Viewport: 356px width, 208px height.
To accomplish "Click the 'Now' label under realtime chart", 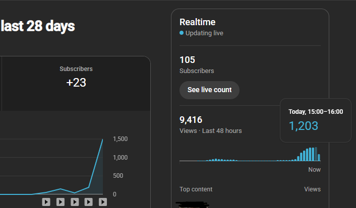I will (x=315, y=170).
